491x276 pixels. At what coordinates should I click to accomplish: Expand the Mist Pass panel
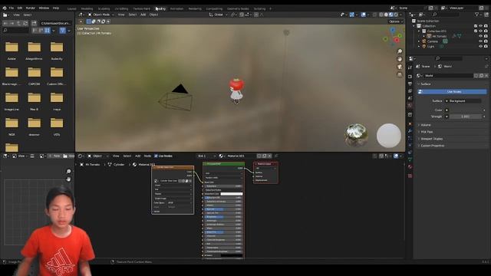tap(427, 132)
